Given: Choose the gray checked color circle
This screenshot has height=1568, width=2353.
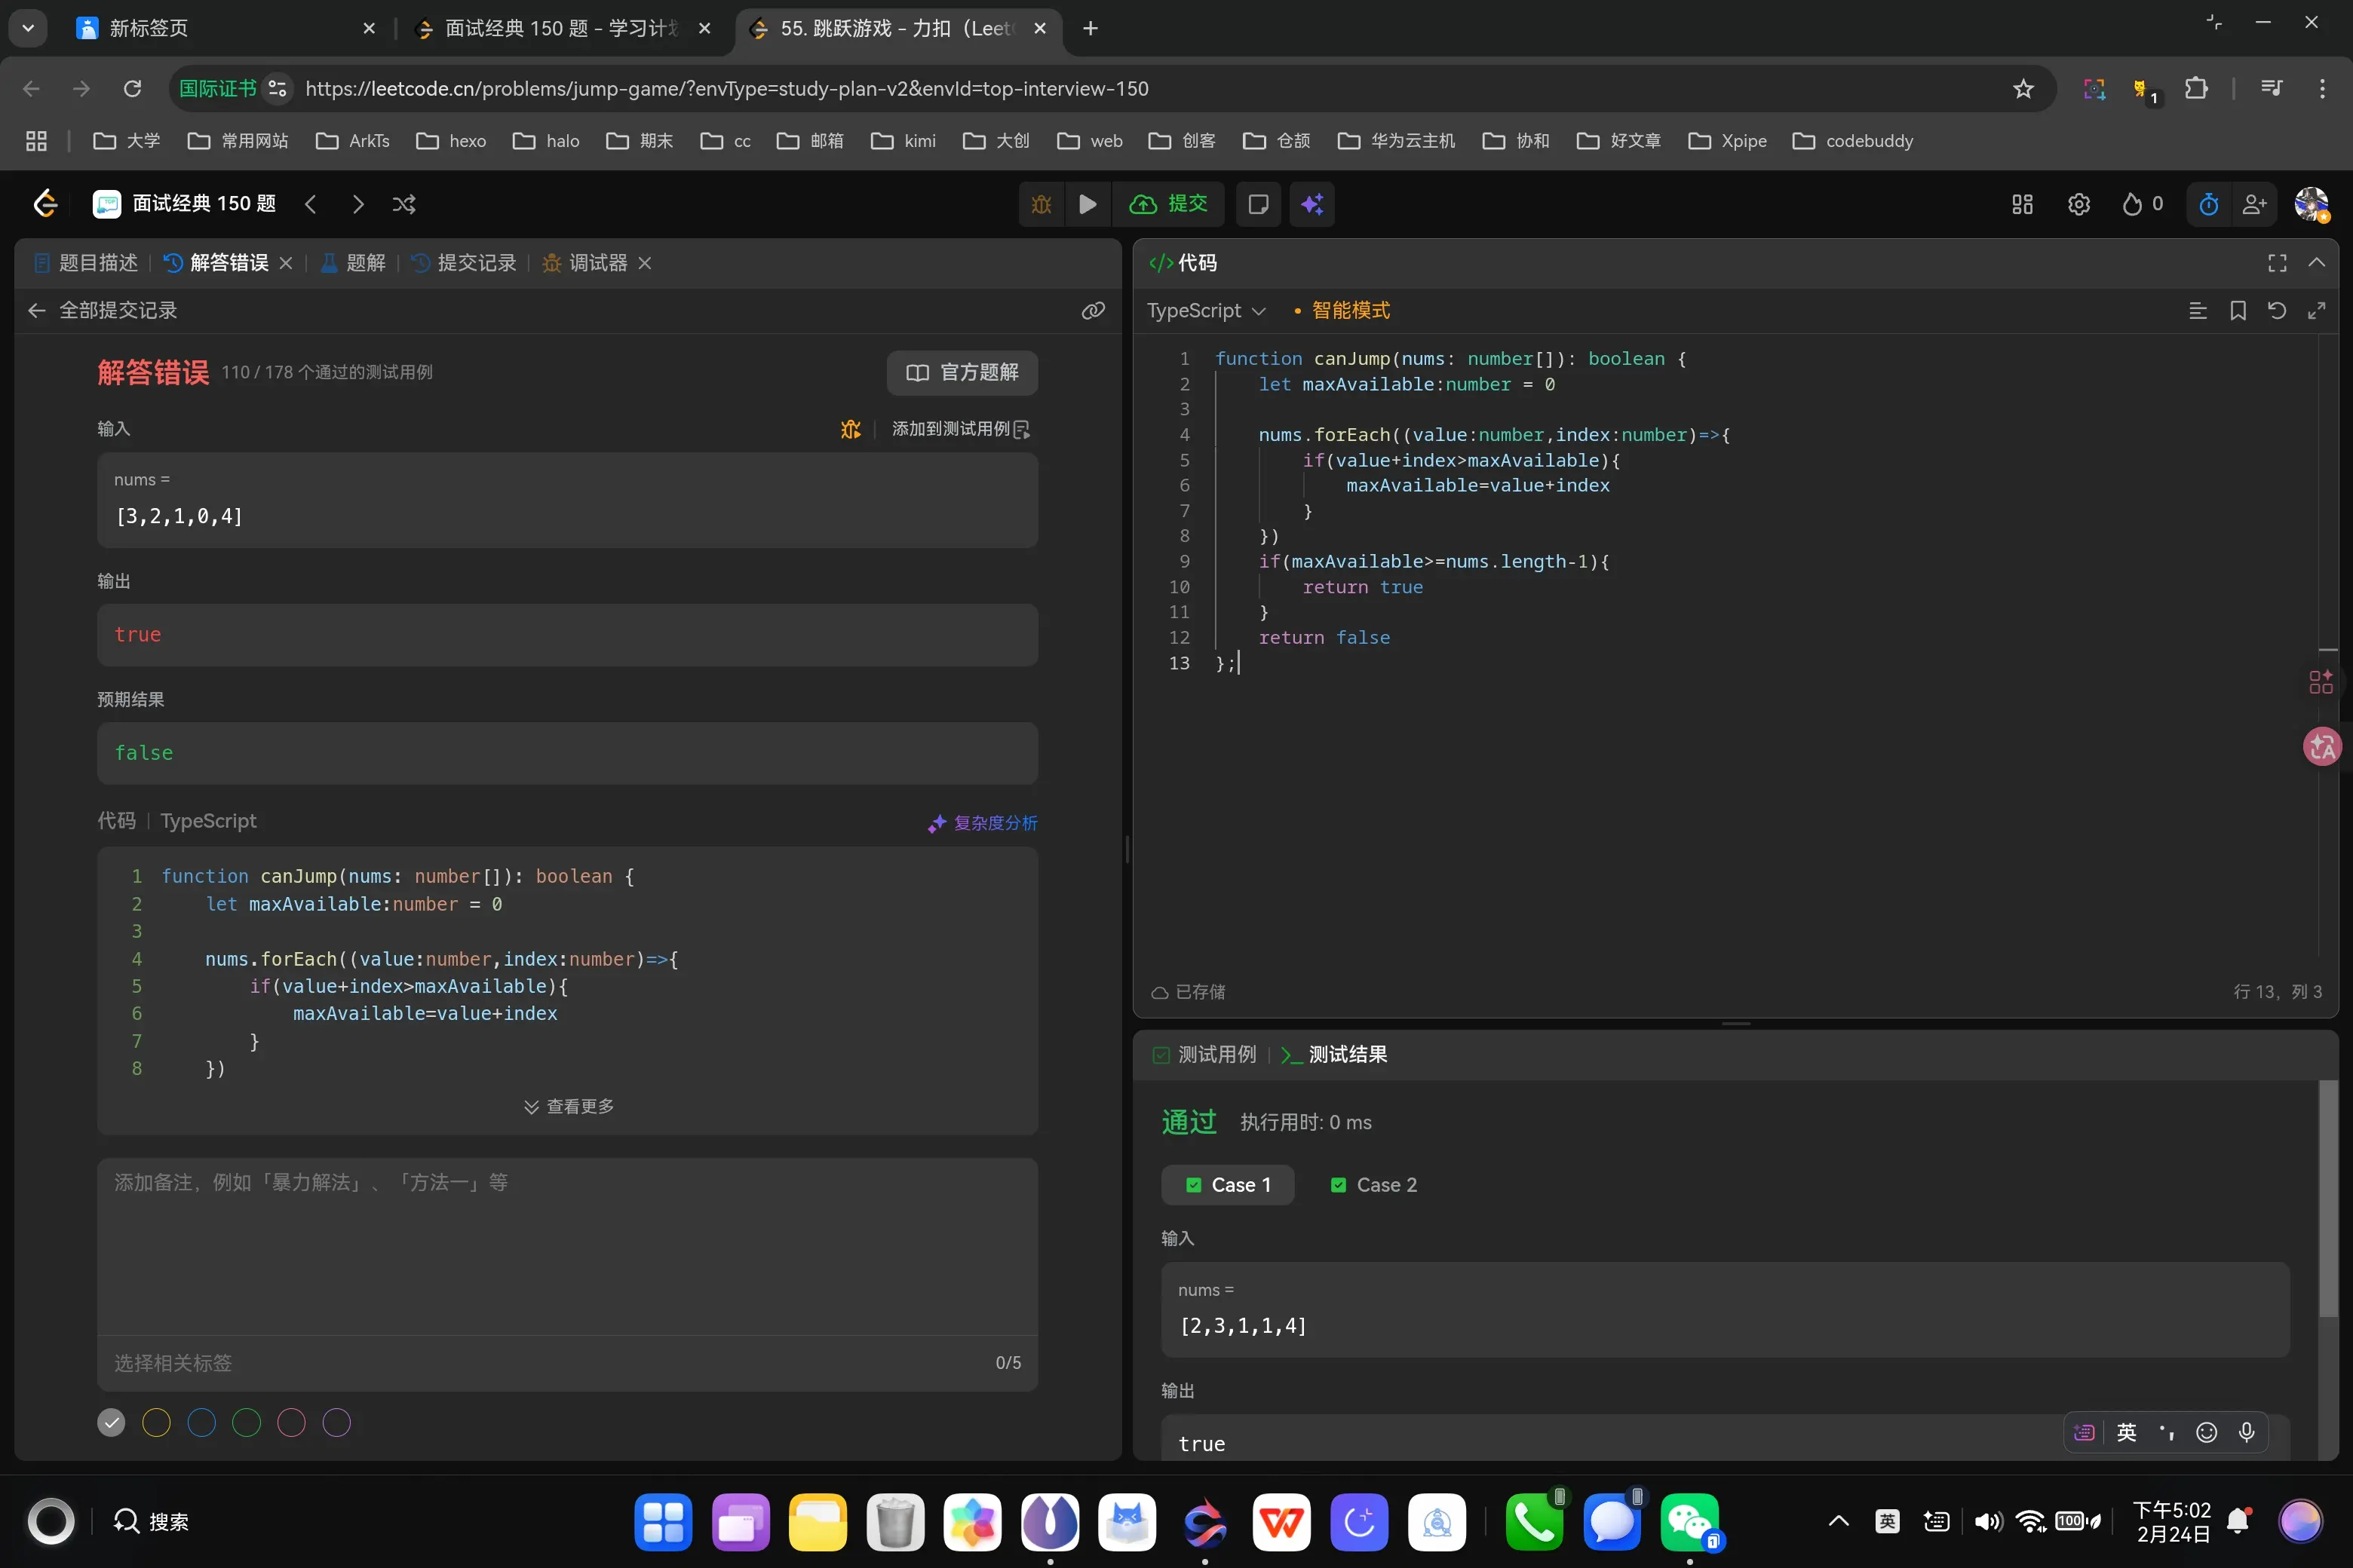Looking at the screenshot, I should point(111,1423).
